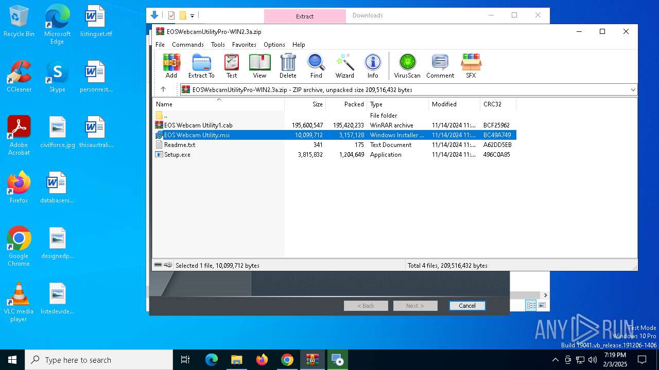Image resolution: width=659 pixels, height=370 pixels.
Task: Select Readme.txt in the archive
Action: click(x=335, y=145)
